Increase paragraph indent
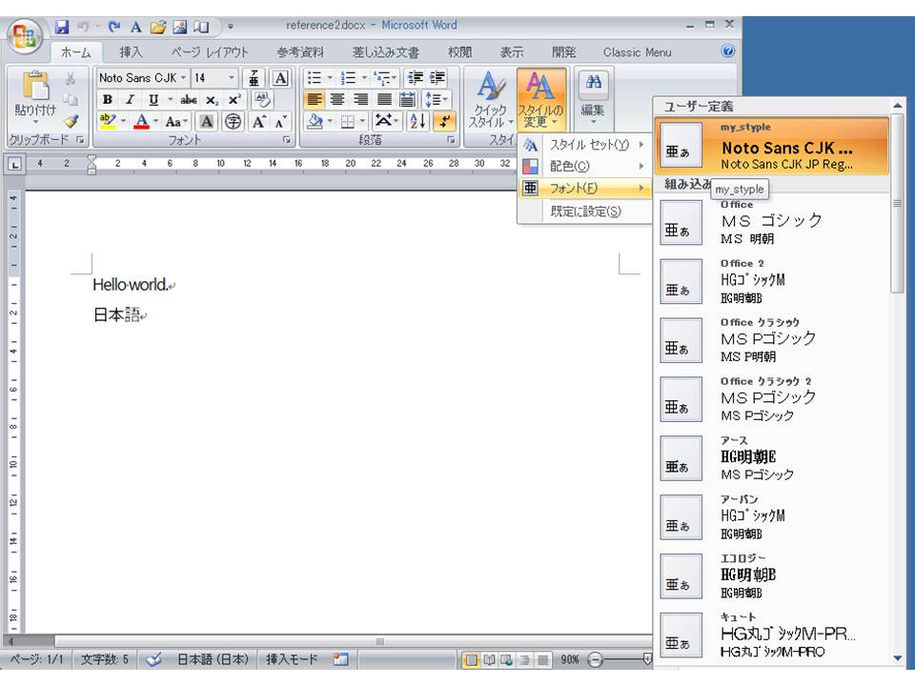The height and width of the screenshot is (686, 915). pyautogui.click(x=437, y=78)
